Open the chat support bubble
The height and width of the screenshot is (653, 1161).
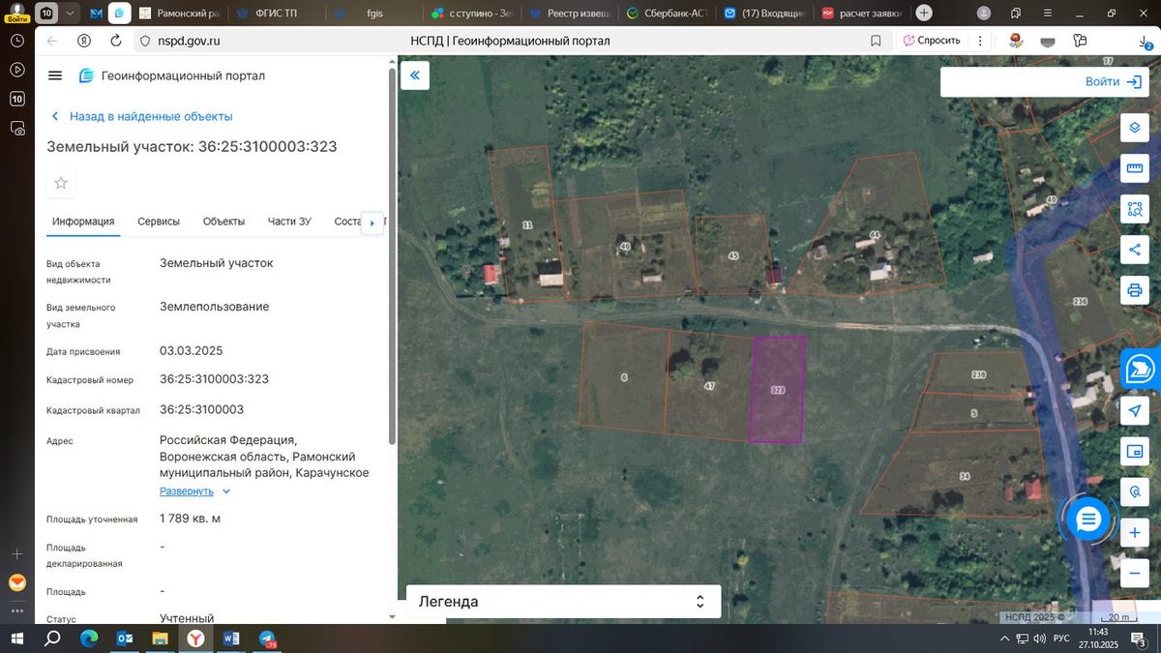[1088, 519]
